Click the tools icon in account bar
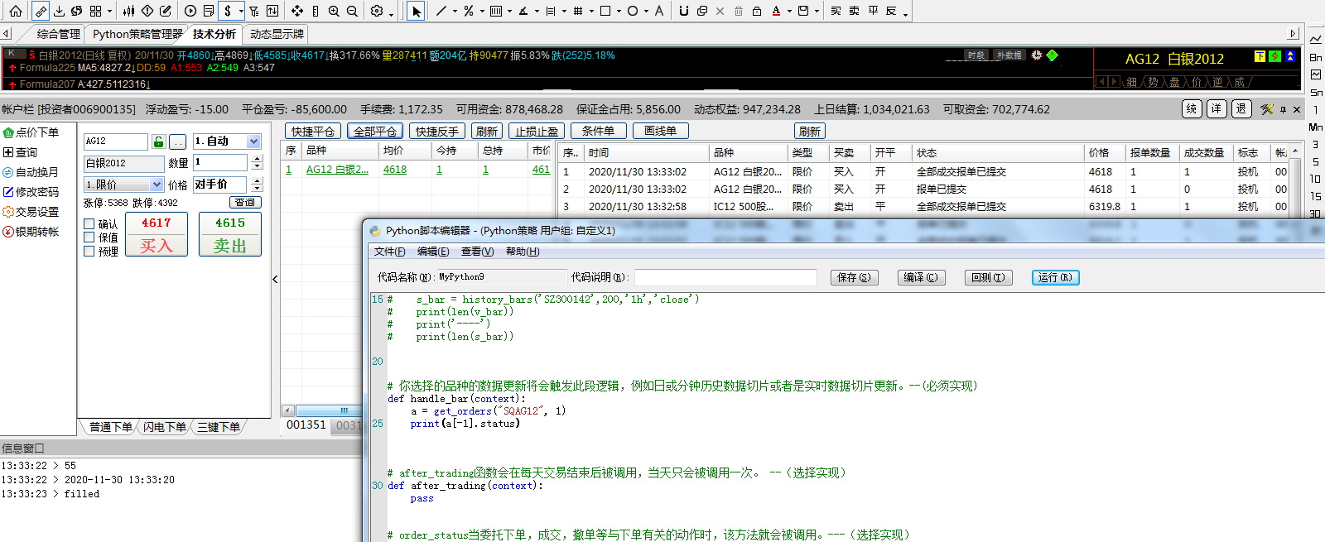Image resolution: width=1325 pixels, height=542 pixels. click(x=1266, y=109)
